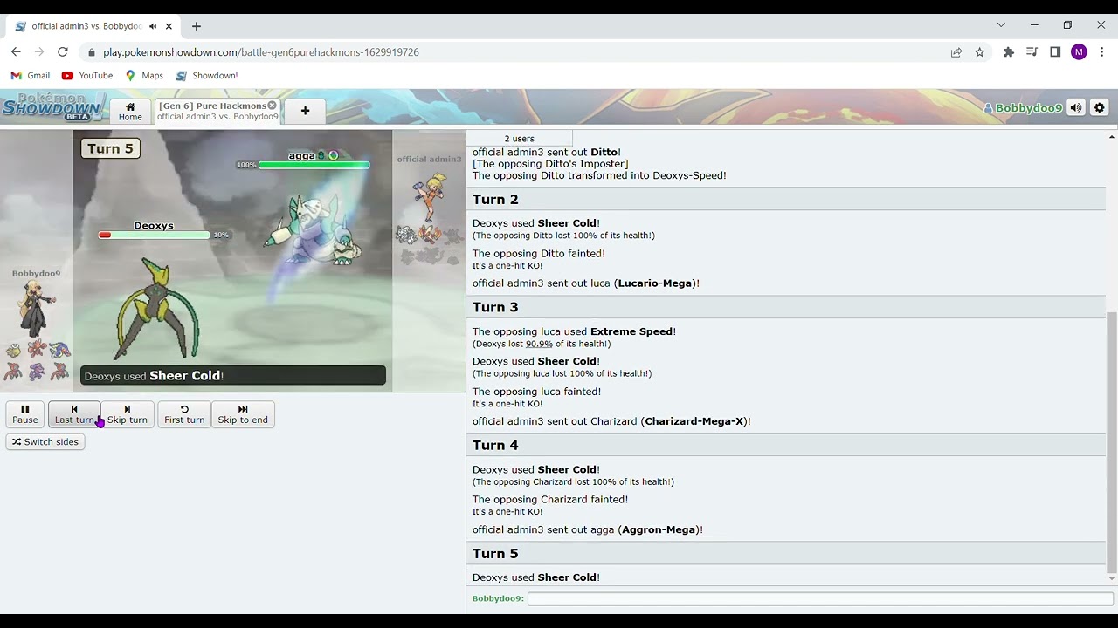Image resolution: width=1118 pixels, height=628 pixels.
Task: Click the official admin3 trainer avatar
Action: coord(429,196)
